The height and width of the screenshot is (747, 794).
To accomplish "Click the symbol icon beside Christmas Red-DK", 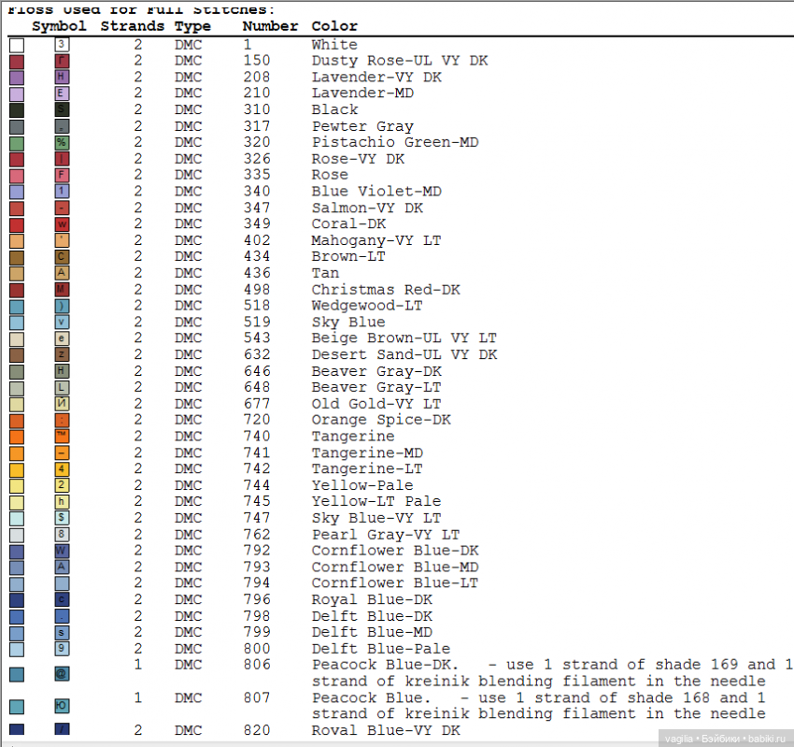I will tap(62, 290).
